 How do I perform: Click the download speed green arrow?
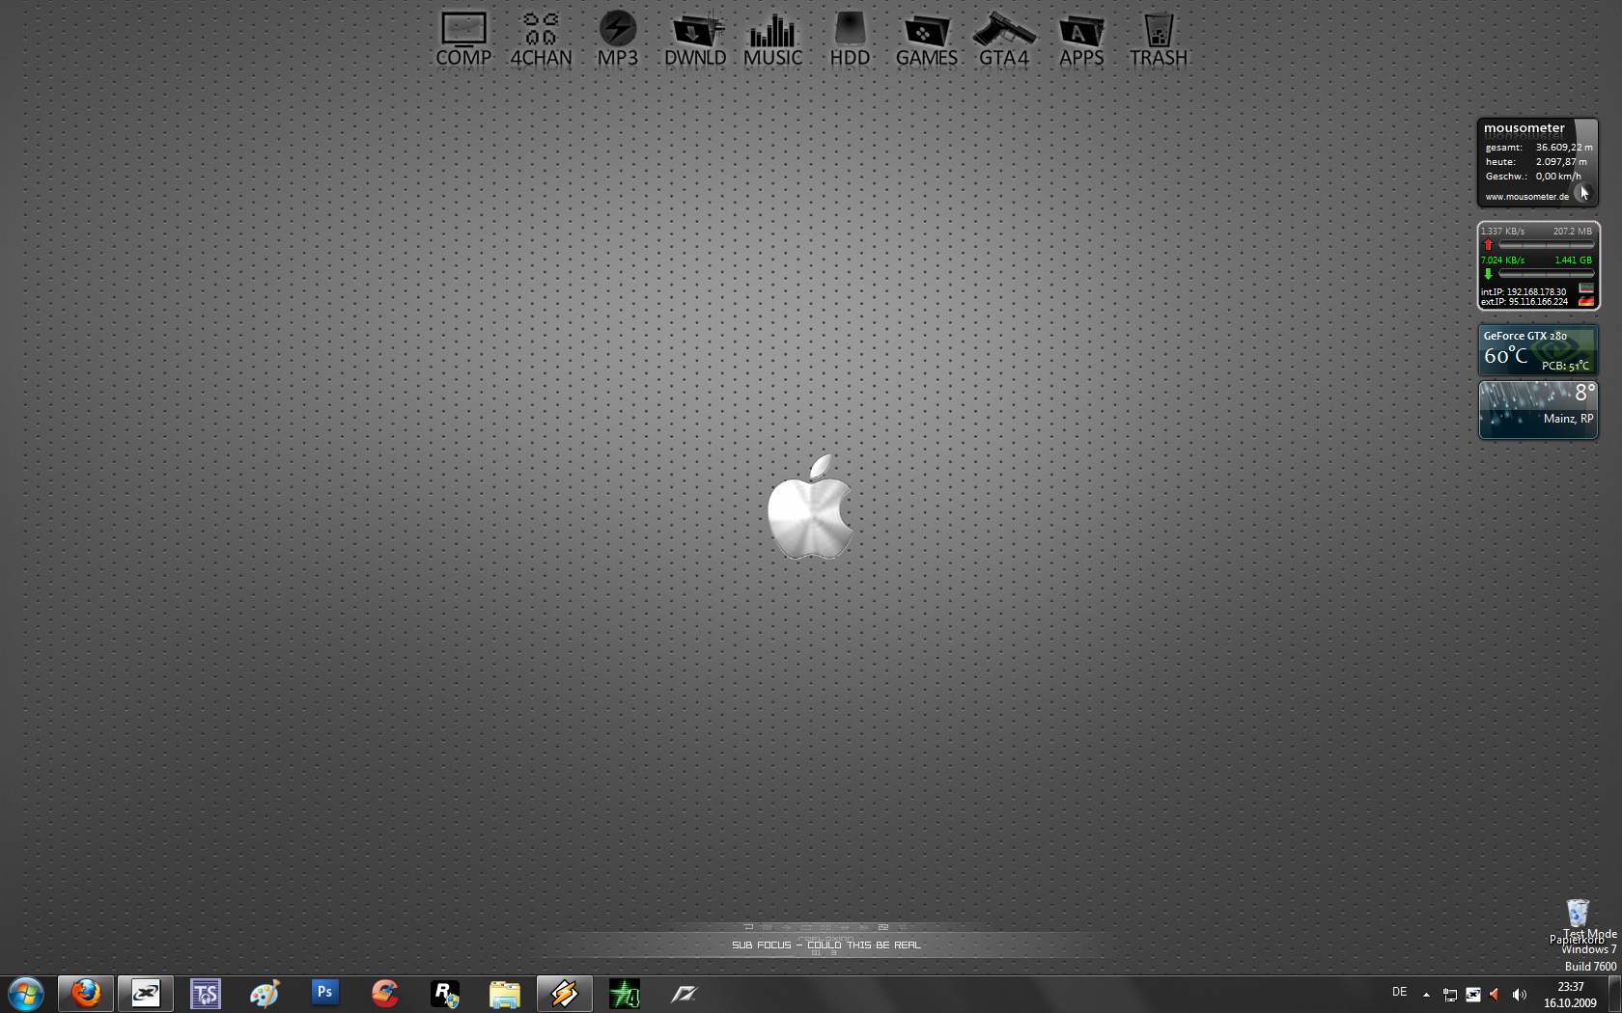click(1488, 274)
